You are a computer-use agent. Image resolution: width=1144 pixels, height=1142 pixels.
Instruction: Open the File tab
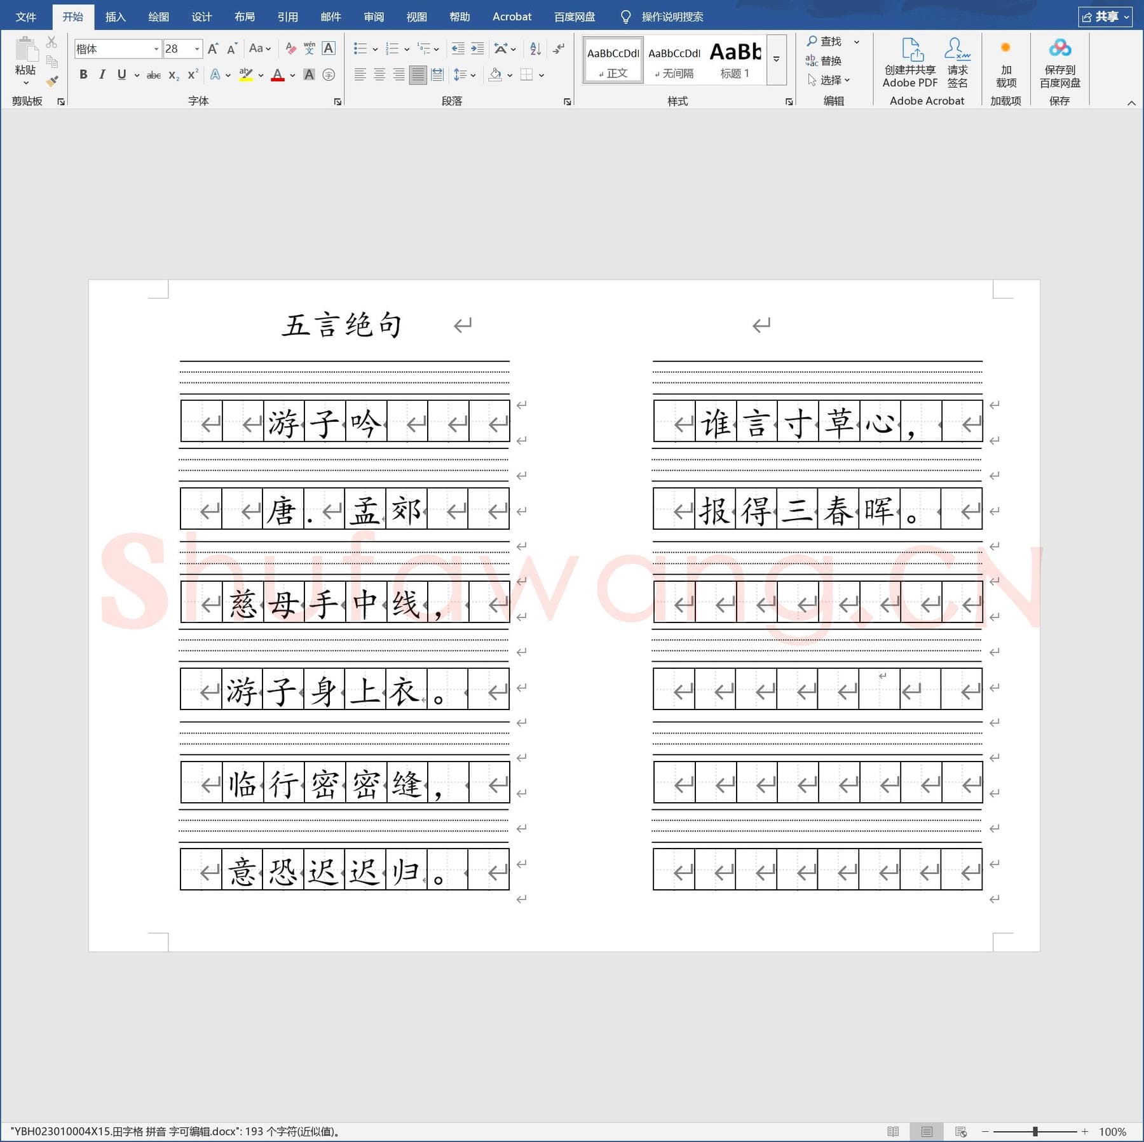pos(25,17)
